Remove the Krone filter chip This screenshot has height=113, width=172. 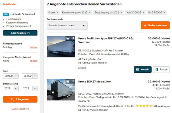pos(57,12)
